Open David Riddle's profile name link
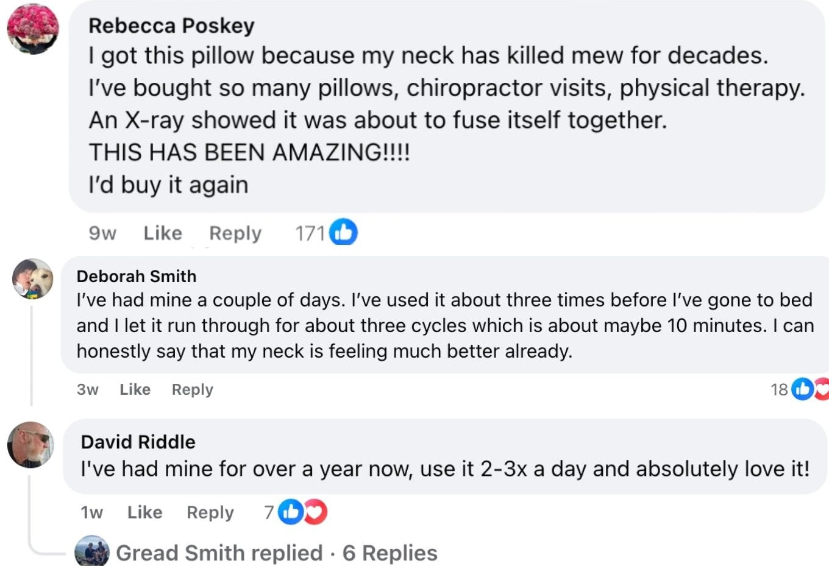The height and width of the screenshot is (566, 829). (138, 442)
